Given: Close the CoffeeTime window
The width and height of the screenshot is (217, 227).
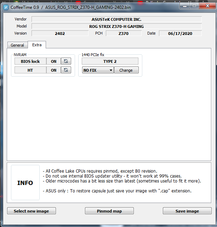Looking at the screenshot, I should click(207, 6).
